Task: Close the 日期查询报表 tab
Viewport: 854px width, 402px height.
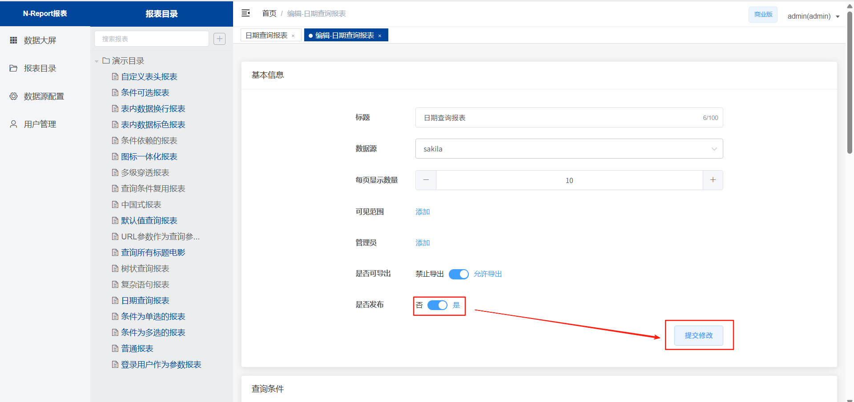Action: pyautogui.click(x=293, y=36)
